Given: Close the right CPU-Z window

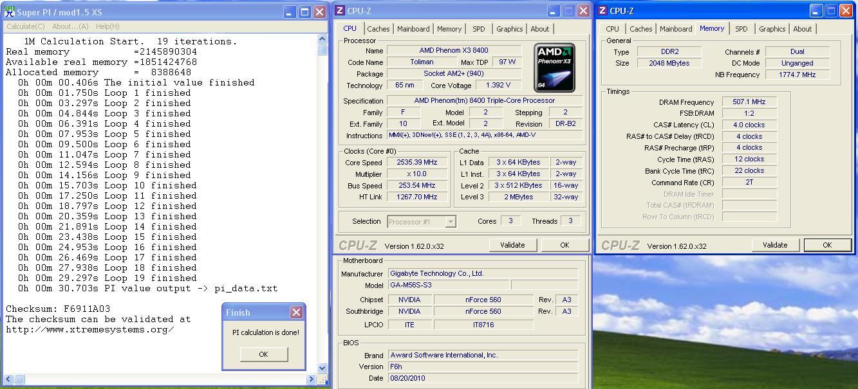Looking at the screenshot, I should [x=846, y=11].
